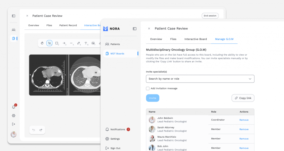Open Overview tab in front window

(x=156, y=39)
